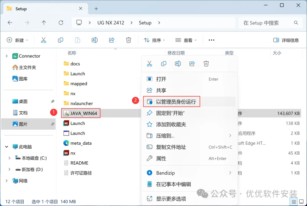Select the mapped folder
Screen dimensions: 307x206
[75, 84]
